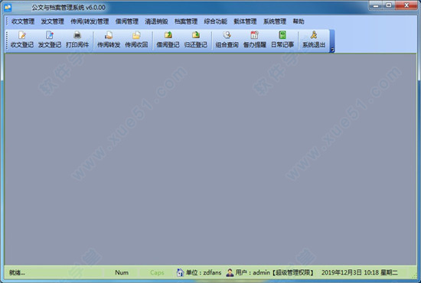Open 督办提醒 calendar icon
The image size is (421, 283).
coord(255,40)
